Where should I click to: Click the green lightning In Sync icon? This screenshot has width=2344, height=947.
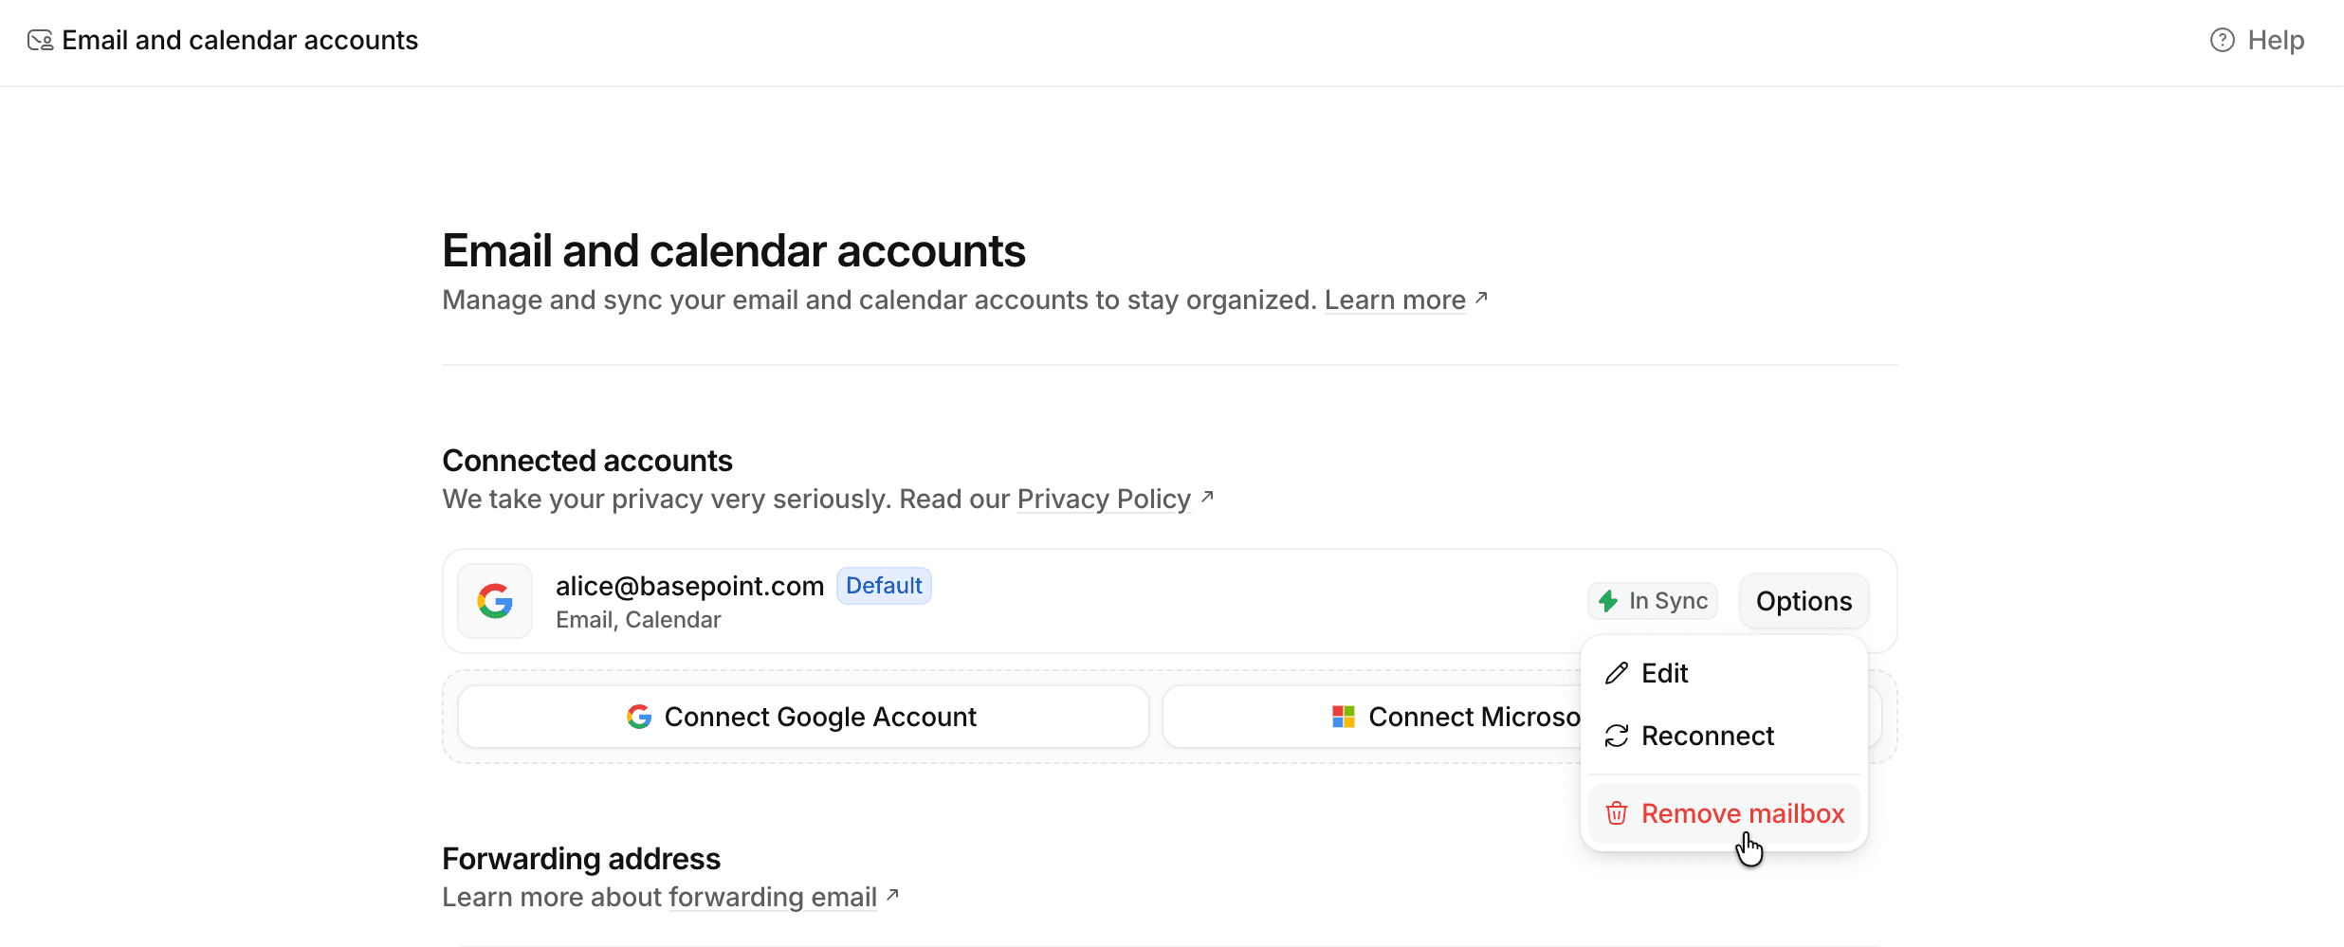(1608, 601)
